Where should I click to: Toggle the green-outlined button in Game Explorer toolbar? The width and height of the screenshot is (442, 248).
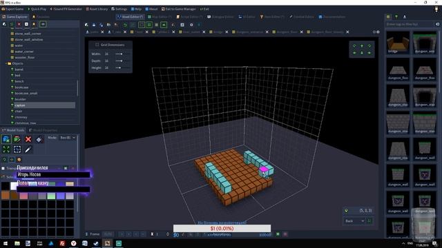click(43, 24)
